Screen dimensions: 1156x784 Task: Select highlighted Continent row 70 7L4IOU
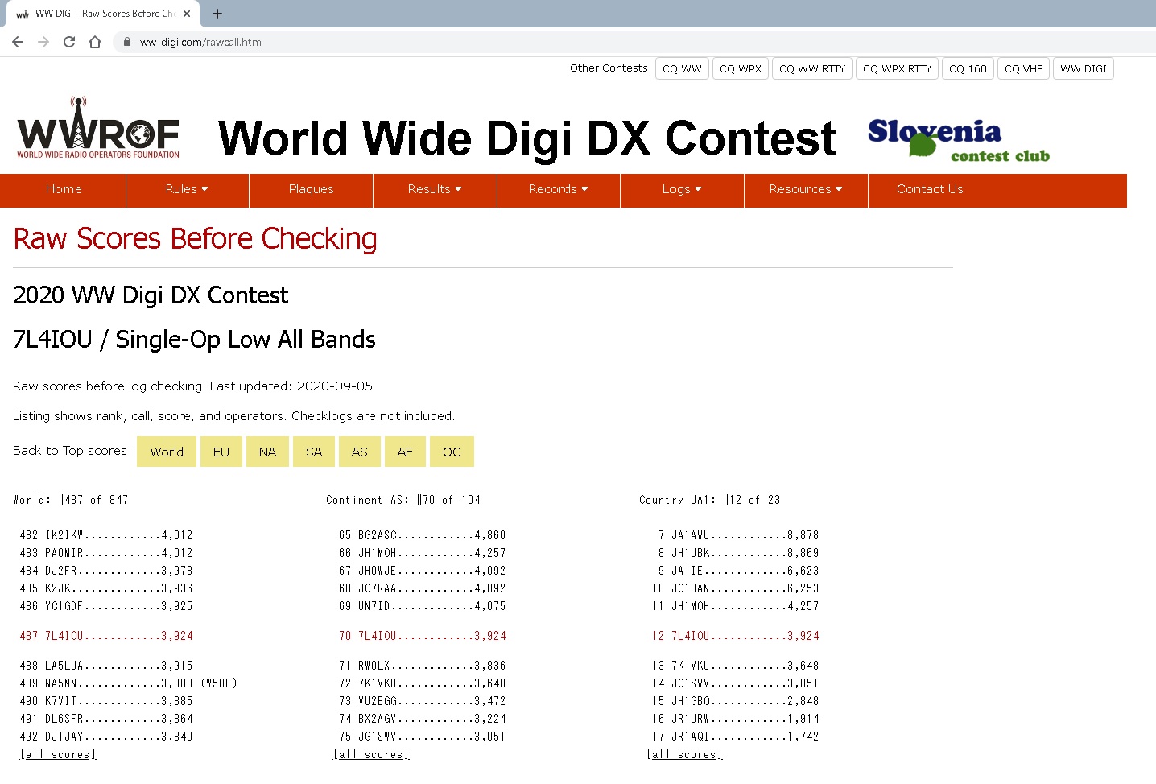(x=423, y=636)
